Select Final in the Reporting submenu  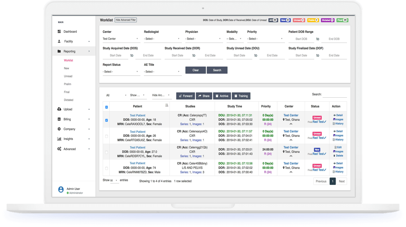[x=67, y=92]
